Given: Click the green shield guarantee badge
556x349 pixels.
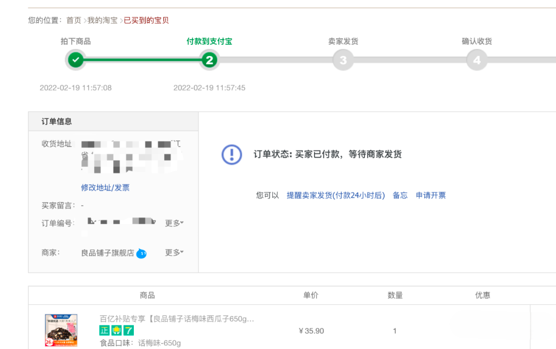Looking at the screenshot, I should point(116,330).
